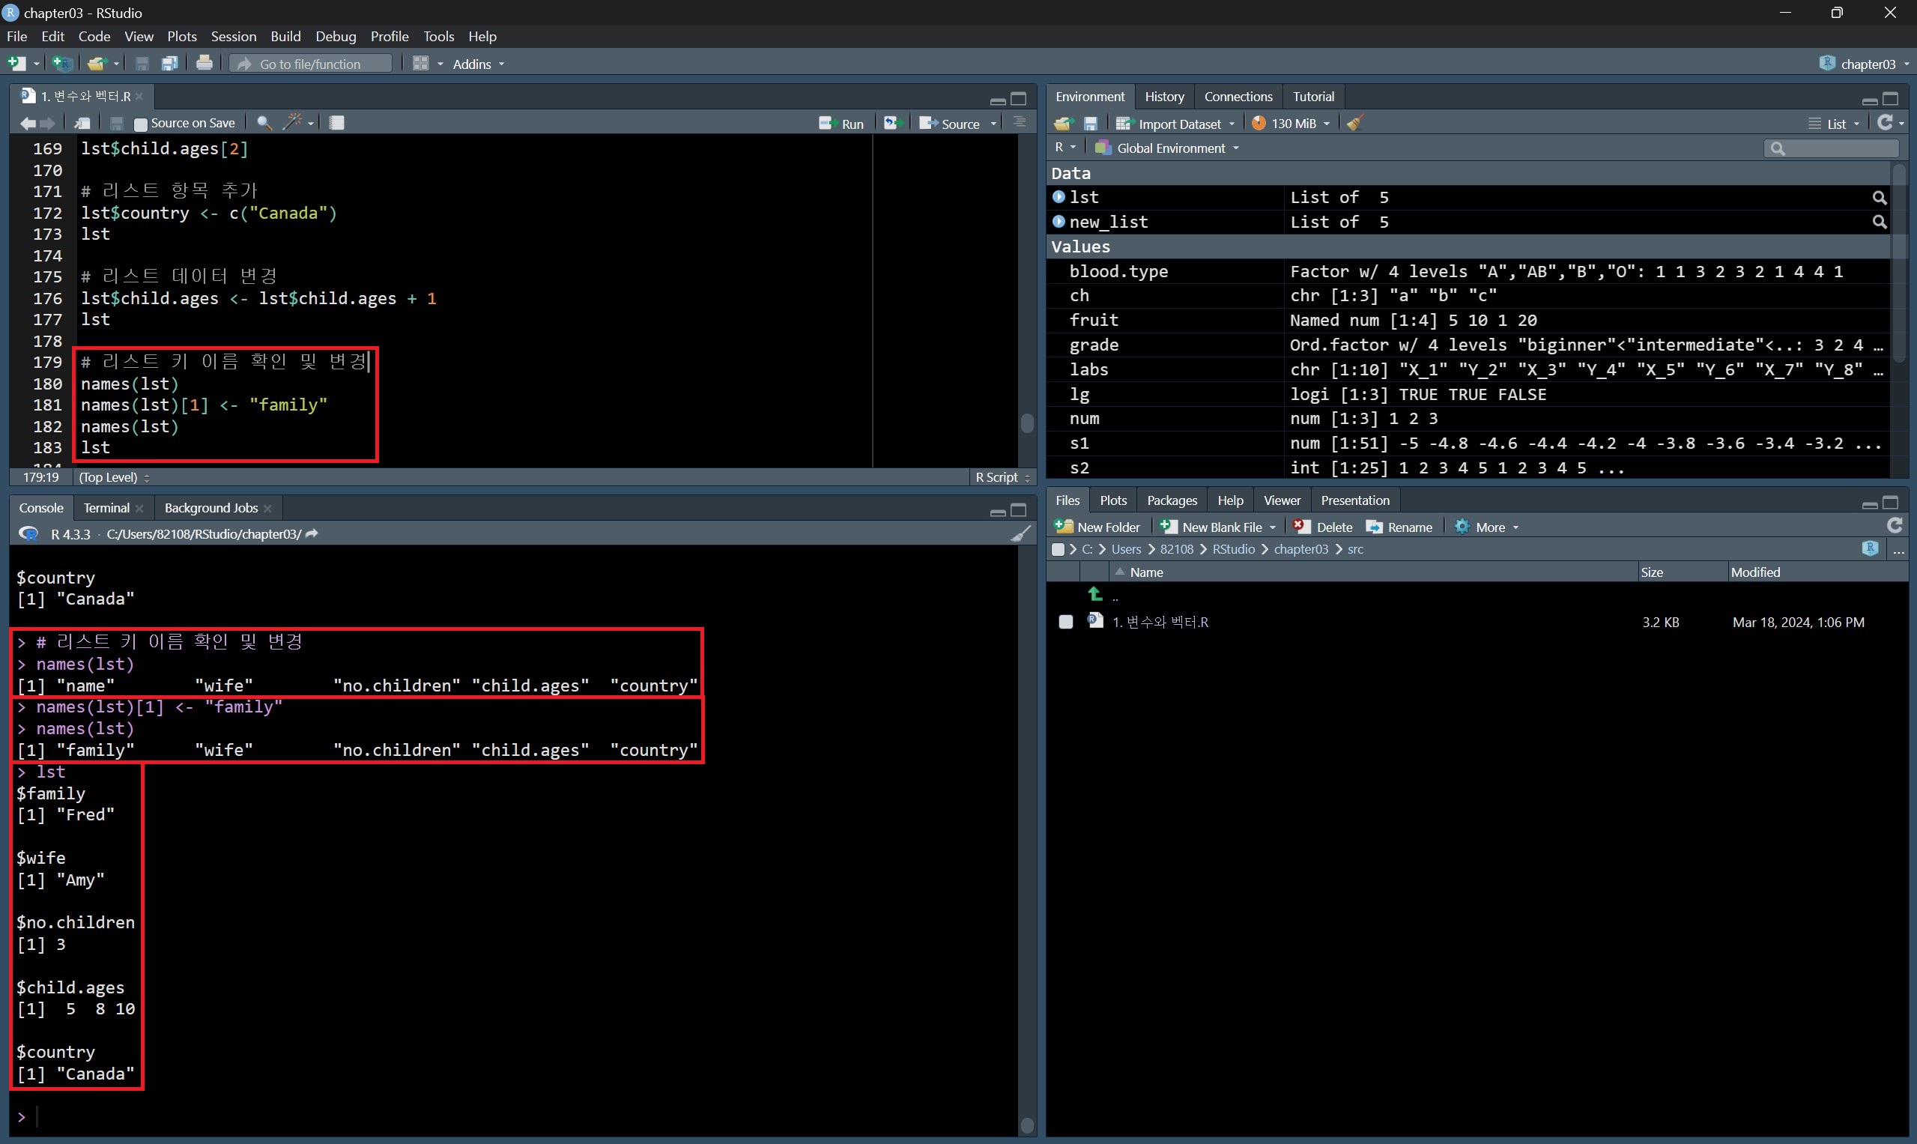
Task: Click the print current file icon
Action: click(x=205, y=63)
